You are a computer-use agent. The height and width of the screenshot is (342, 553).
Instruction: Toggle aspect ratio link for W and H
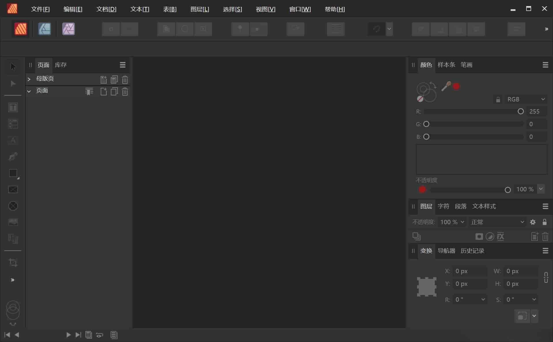(x=546, y=277)
